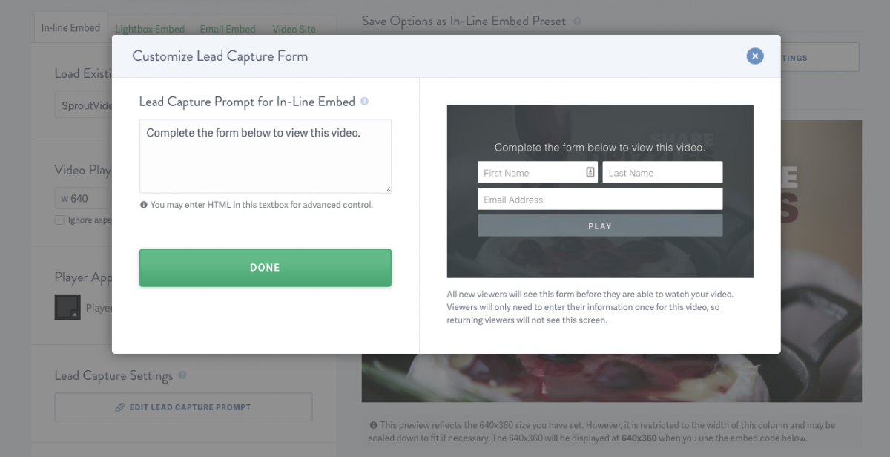
Task: Click the contact autofill icon in First Name field
Action: 590,172
